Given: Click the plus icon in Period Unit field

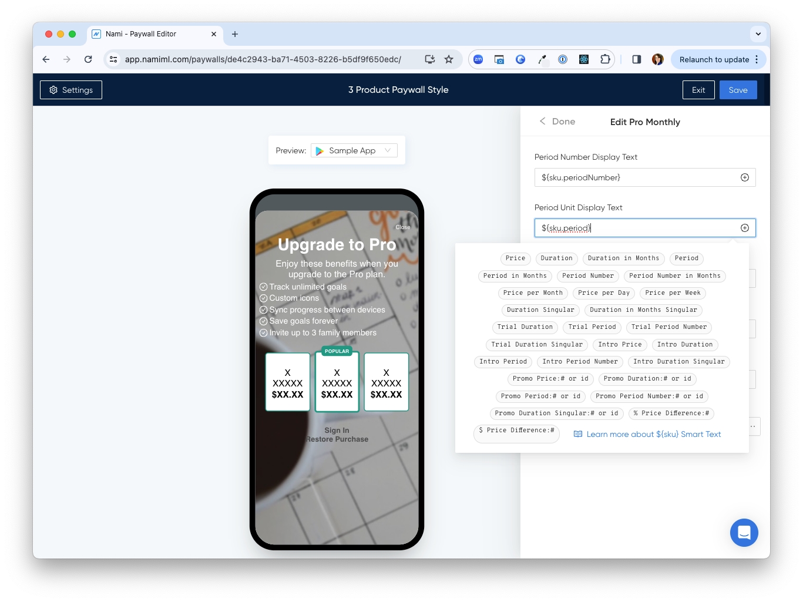Looking at the screenshot, I should click(x=745, y=228).
